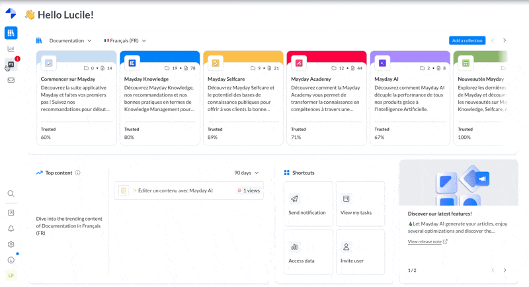This screenshot has height=287, width=529.
Task: Open the Mayday Knowledge collection card
Action: click(x=159, y=98)
